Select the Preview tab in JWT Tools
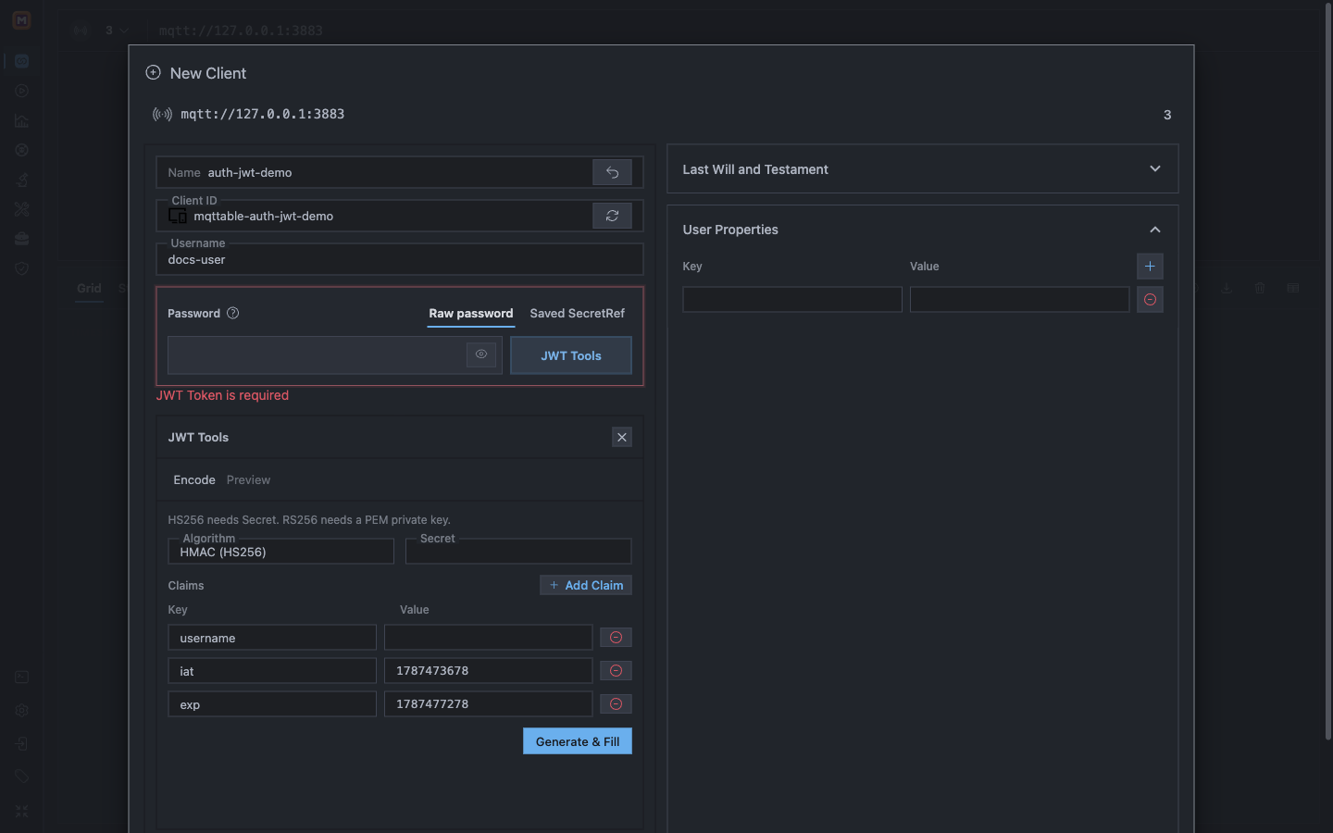 pos(248,479)
